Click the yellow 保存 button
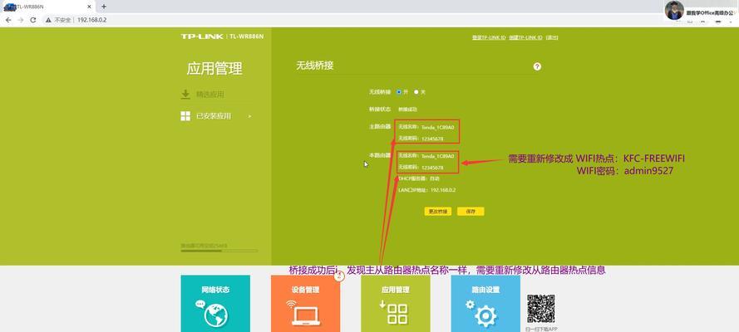Viewport: 739px width, 332px height. (x=470, y=212)
